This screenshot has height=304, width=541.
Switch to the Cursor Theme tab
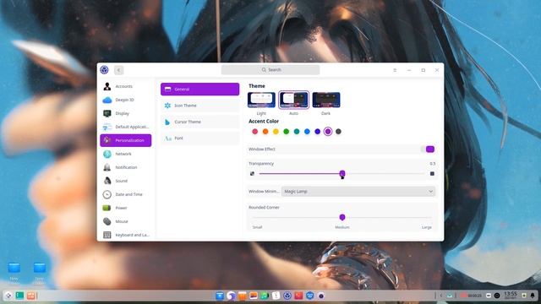click(199, 122)
